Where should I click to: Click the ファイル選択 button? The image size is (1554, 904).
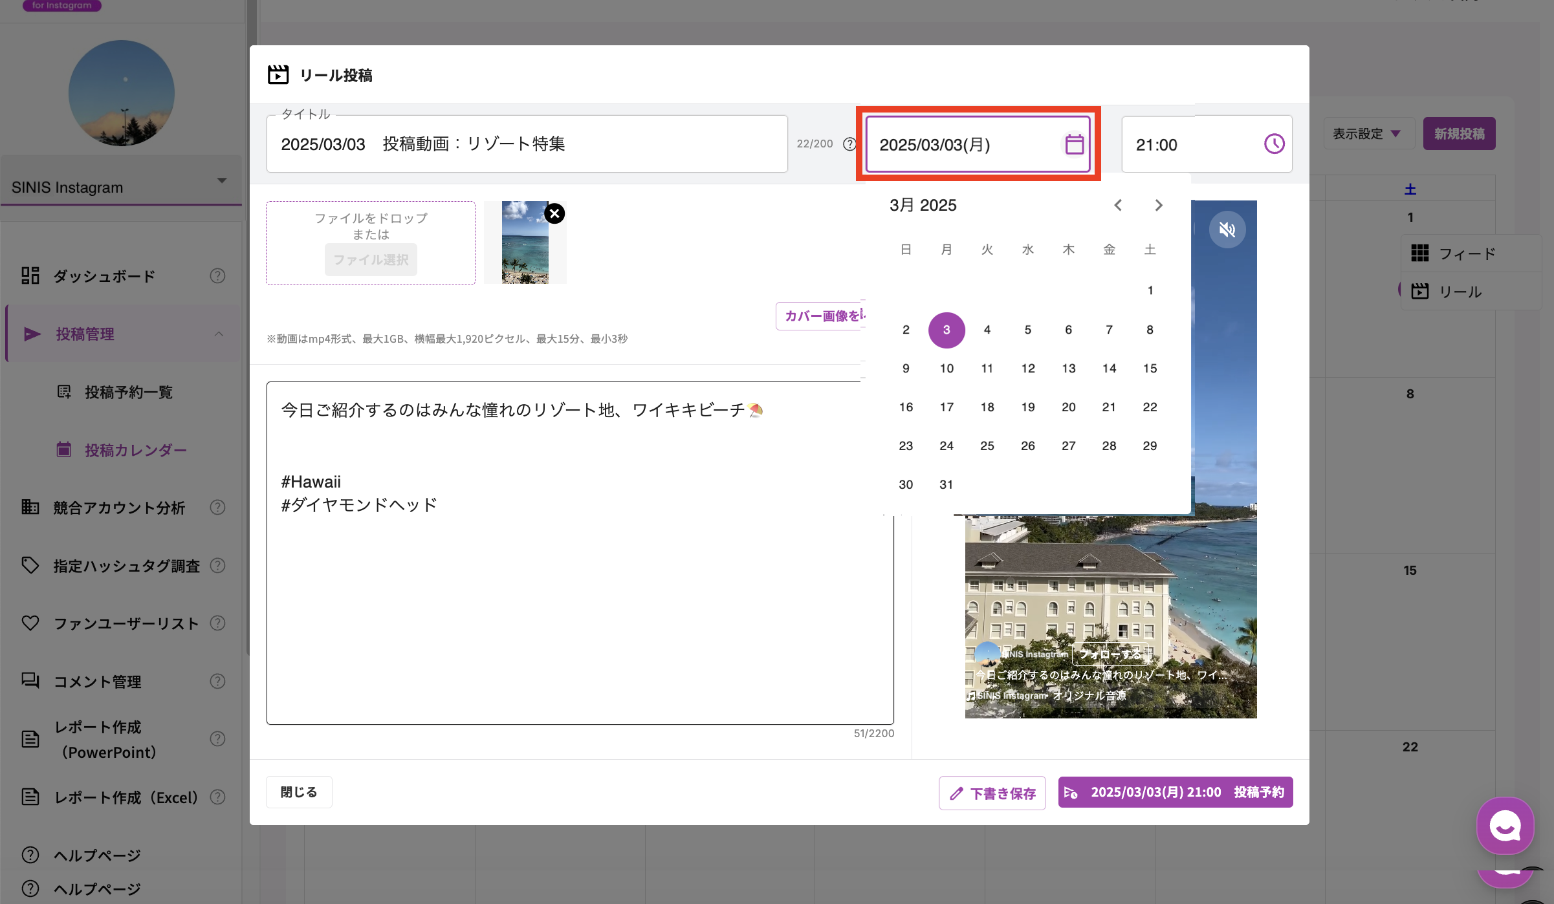coord(371,260)
